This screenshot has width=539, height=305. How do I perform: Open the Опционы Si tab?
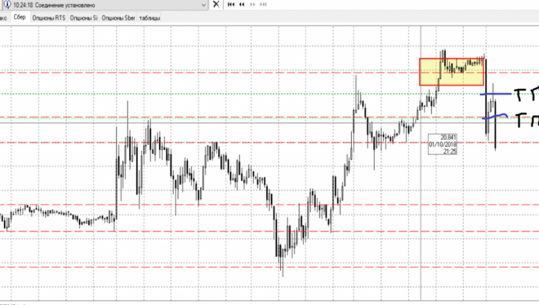tap(84, 18)
